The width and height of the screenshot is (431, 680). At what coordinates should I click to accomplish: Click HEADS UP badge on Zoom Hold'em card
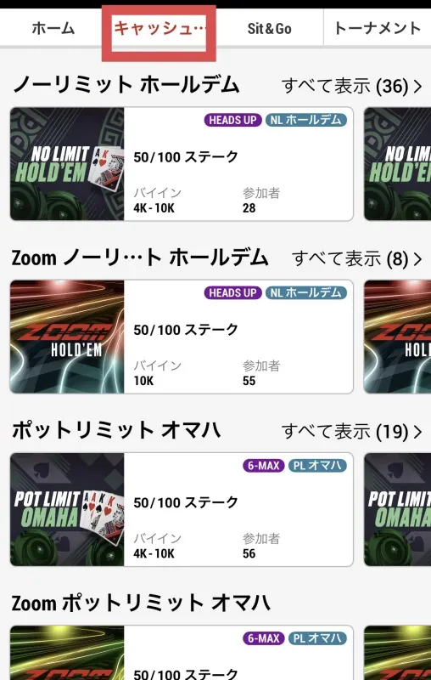click(x=232, y=292)
